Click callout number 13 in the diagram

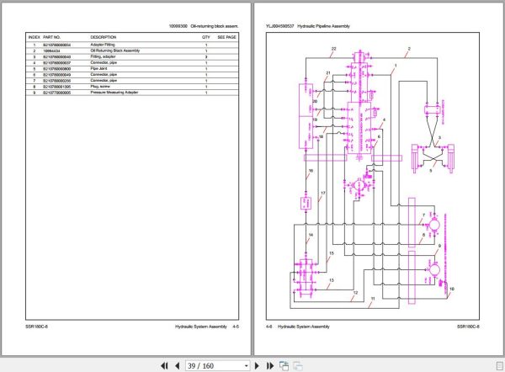(x=332, y=280)
